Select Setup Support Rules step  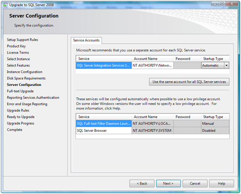(22, 40)
